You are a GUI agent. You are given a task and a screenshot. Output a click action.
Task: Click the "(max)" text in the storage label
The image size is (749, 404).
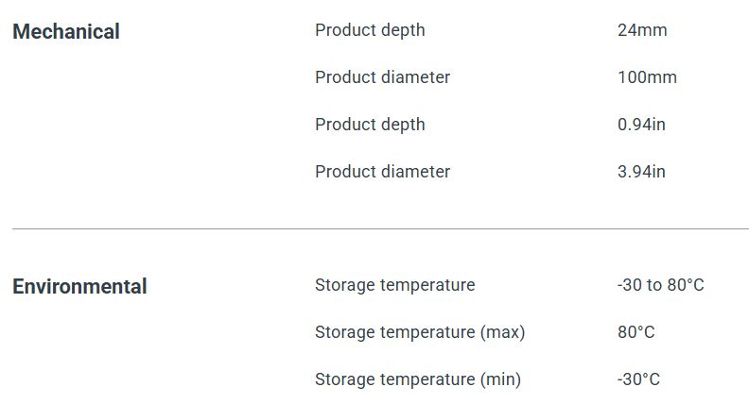tap(502, 332)
